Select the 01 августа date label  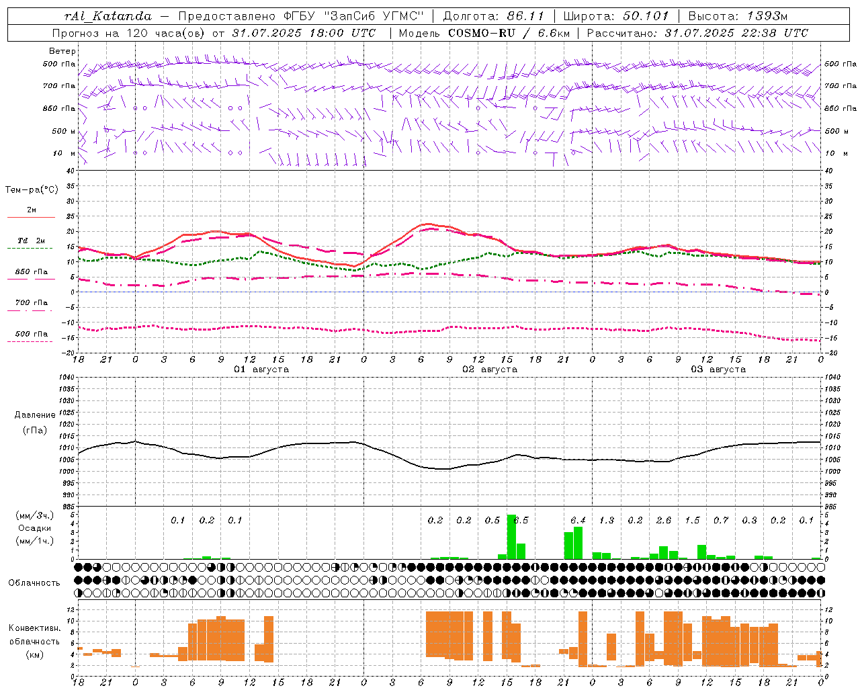tap(261, 370)
